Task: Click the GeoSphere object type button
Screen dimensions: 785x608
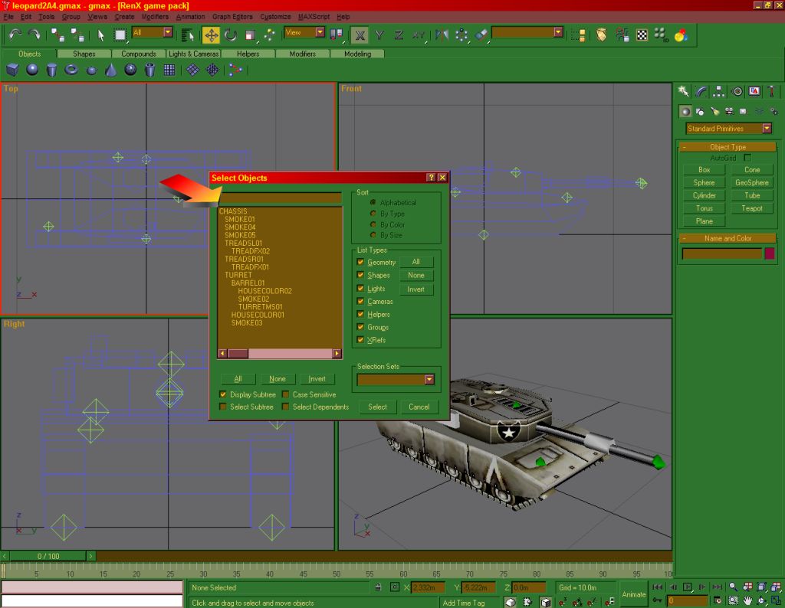Action: point(752,182)
